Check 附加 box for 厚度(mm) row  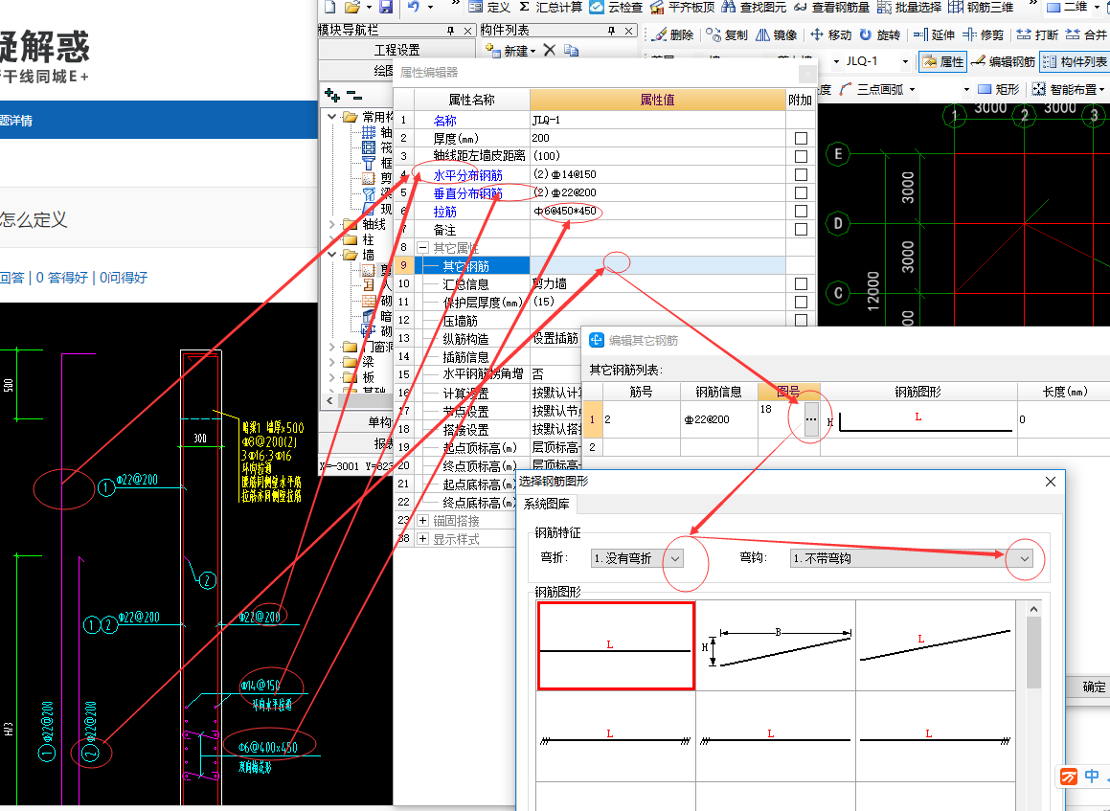coord(801,138)
